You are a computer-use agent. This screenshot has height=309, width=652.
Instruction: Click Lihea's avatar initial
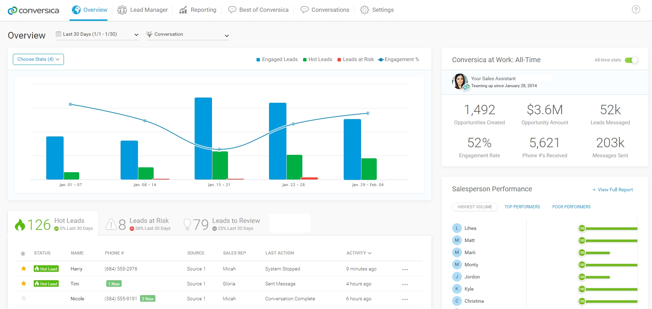click(457, 228)
